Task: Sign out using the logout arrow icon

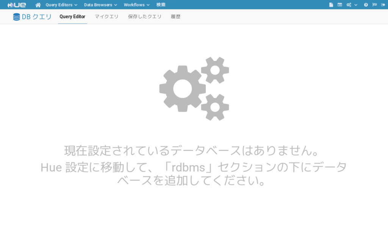Action: pos(383,5)
